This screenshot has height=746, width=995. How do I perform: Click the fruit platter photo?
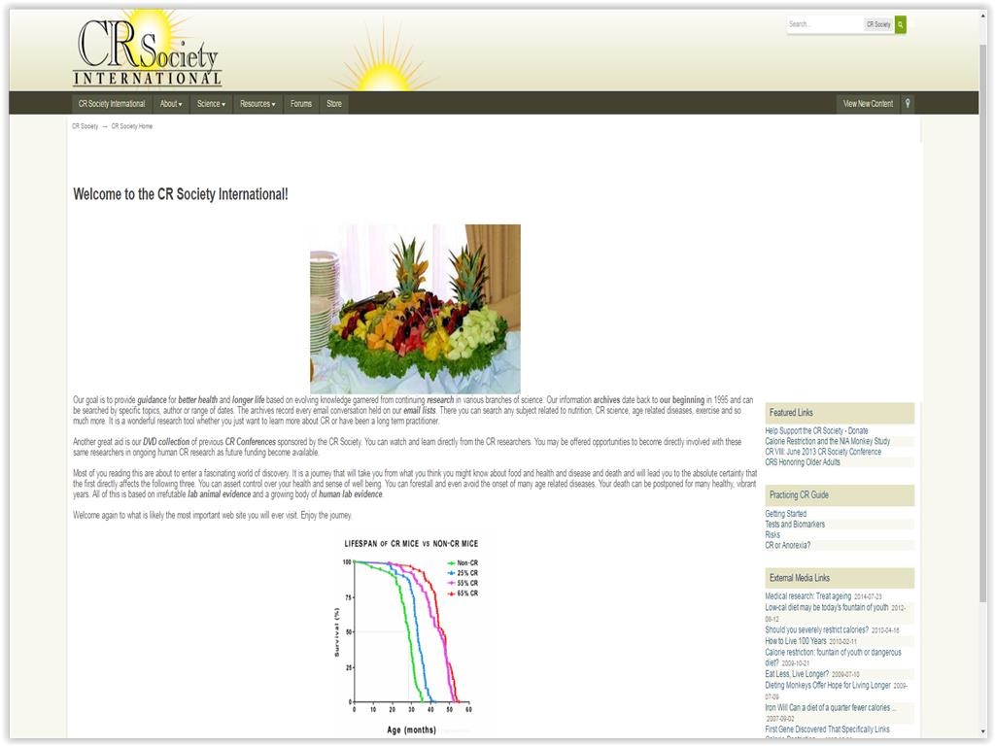(x=415, y=309)
